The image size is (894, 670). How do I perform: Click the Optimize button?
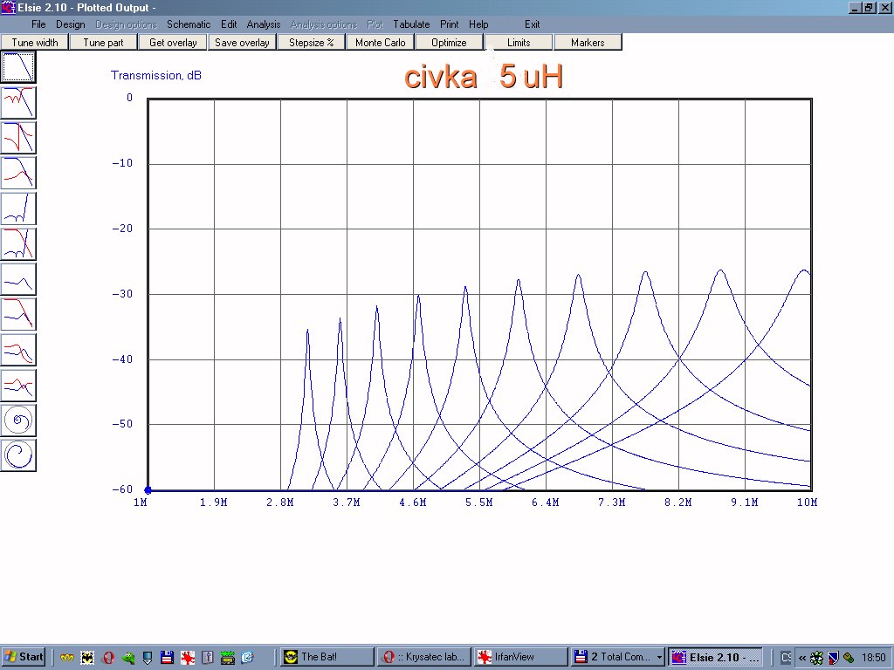pos(449,42)
